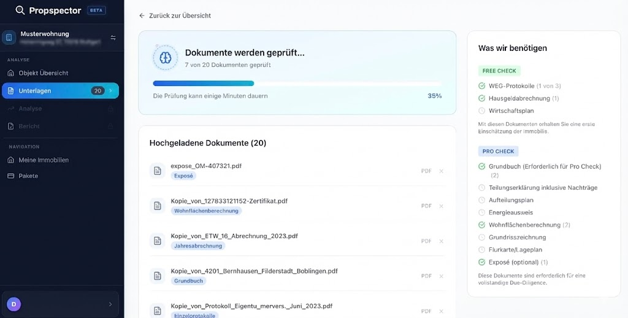Open the locked Bericht menu item
This screenshot has height=318, width=628.
(x=61, y=126)
